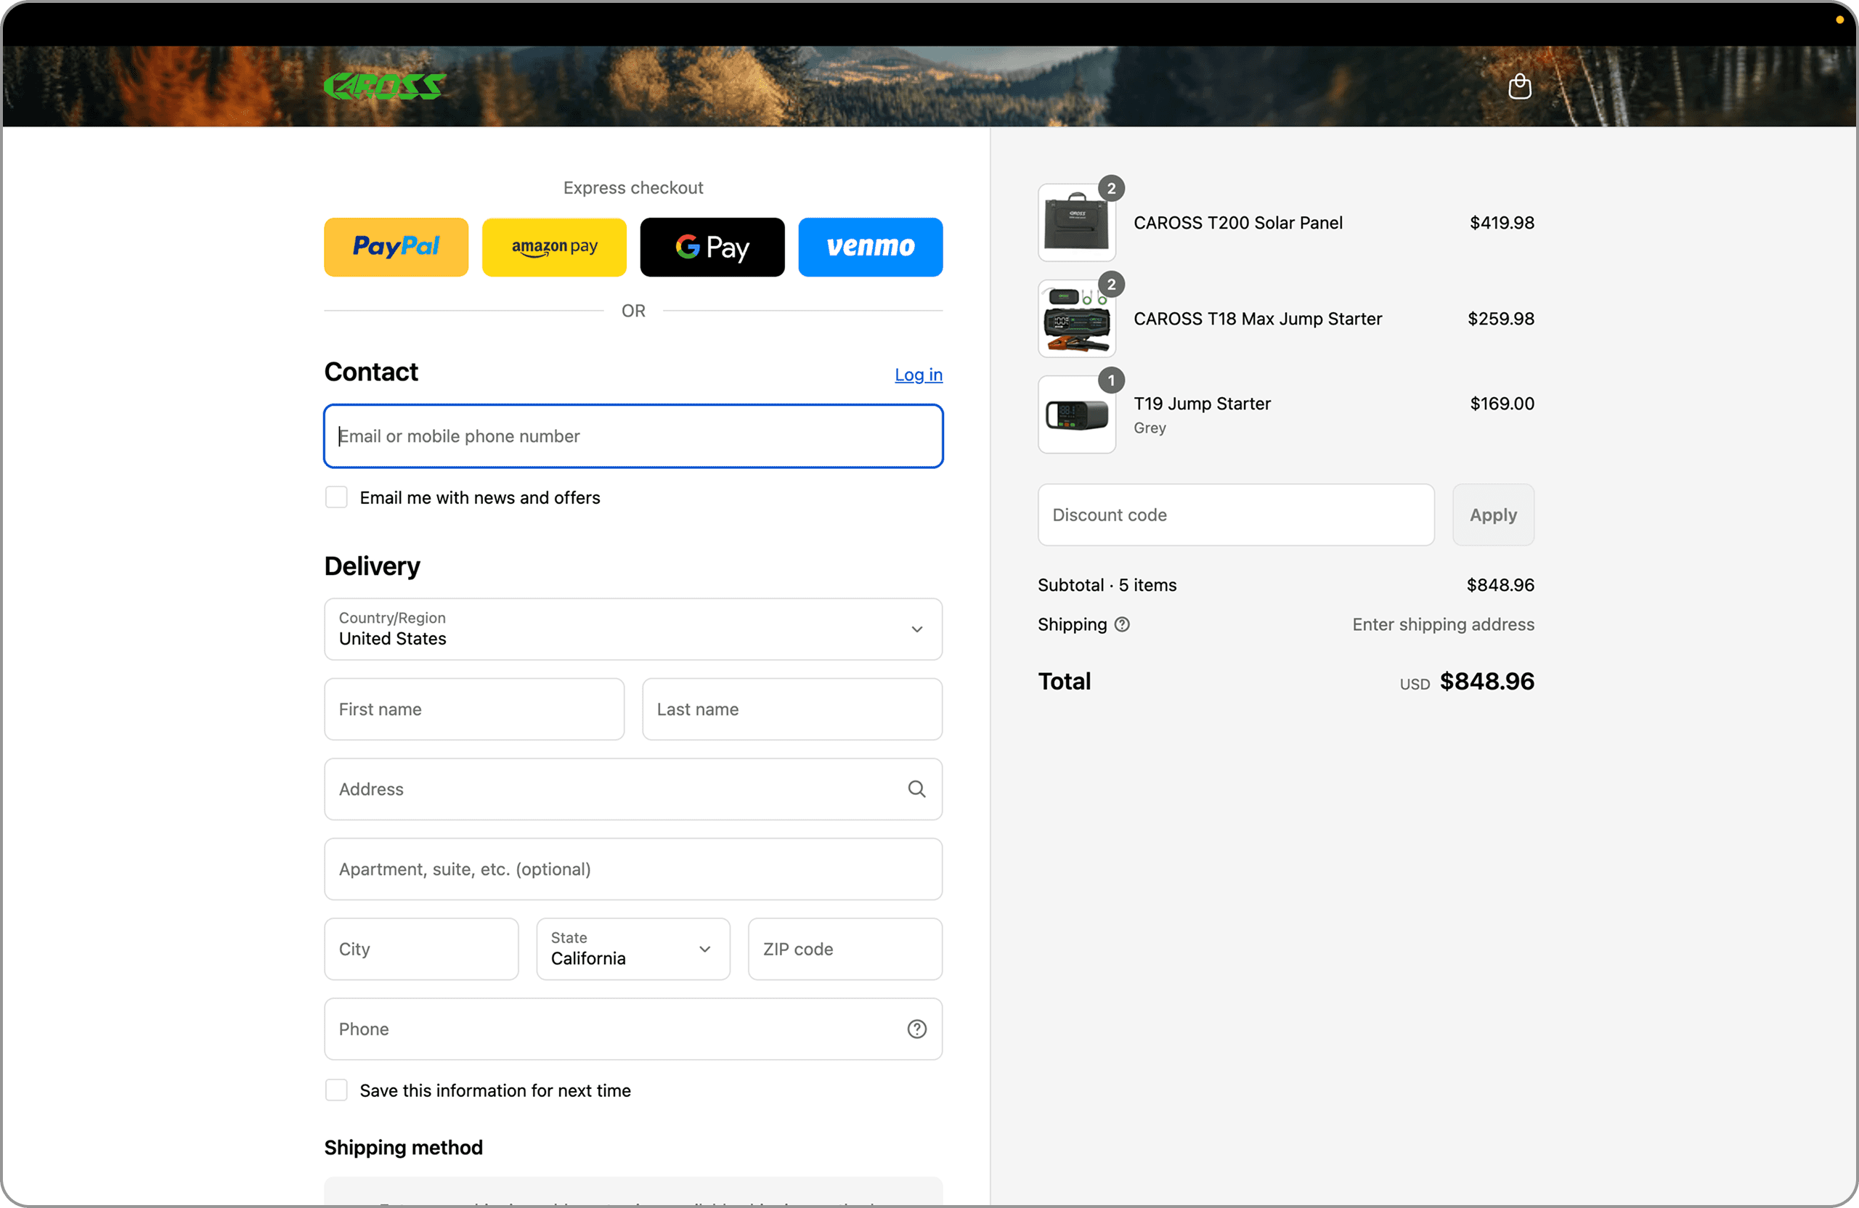Viewport: 1859px width, 1208px height.
Task: Check out using Venmo
Action: (x=869, y=247)
